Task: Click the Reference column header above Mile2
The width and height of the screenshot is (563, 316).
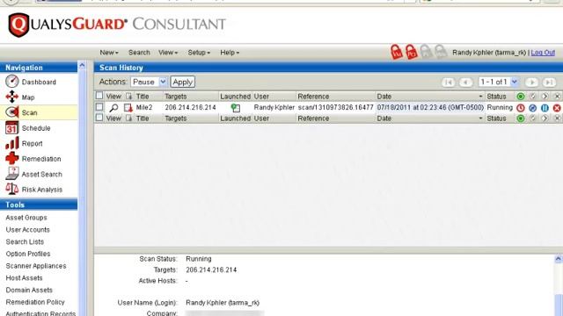Action: (313, 97)
